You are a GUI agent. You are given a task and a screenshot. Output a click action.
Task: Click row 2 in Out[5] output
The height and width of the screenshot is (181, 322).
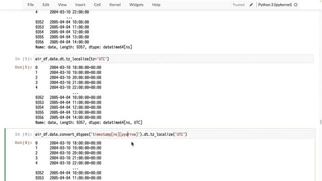click(68, 77)
